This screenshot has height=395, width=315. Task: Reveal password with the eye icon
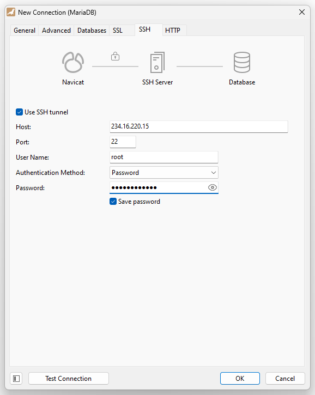point(213,187)
